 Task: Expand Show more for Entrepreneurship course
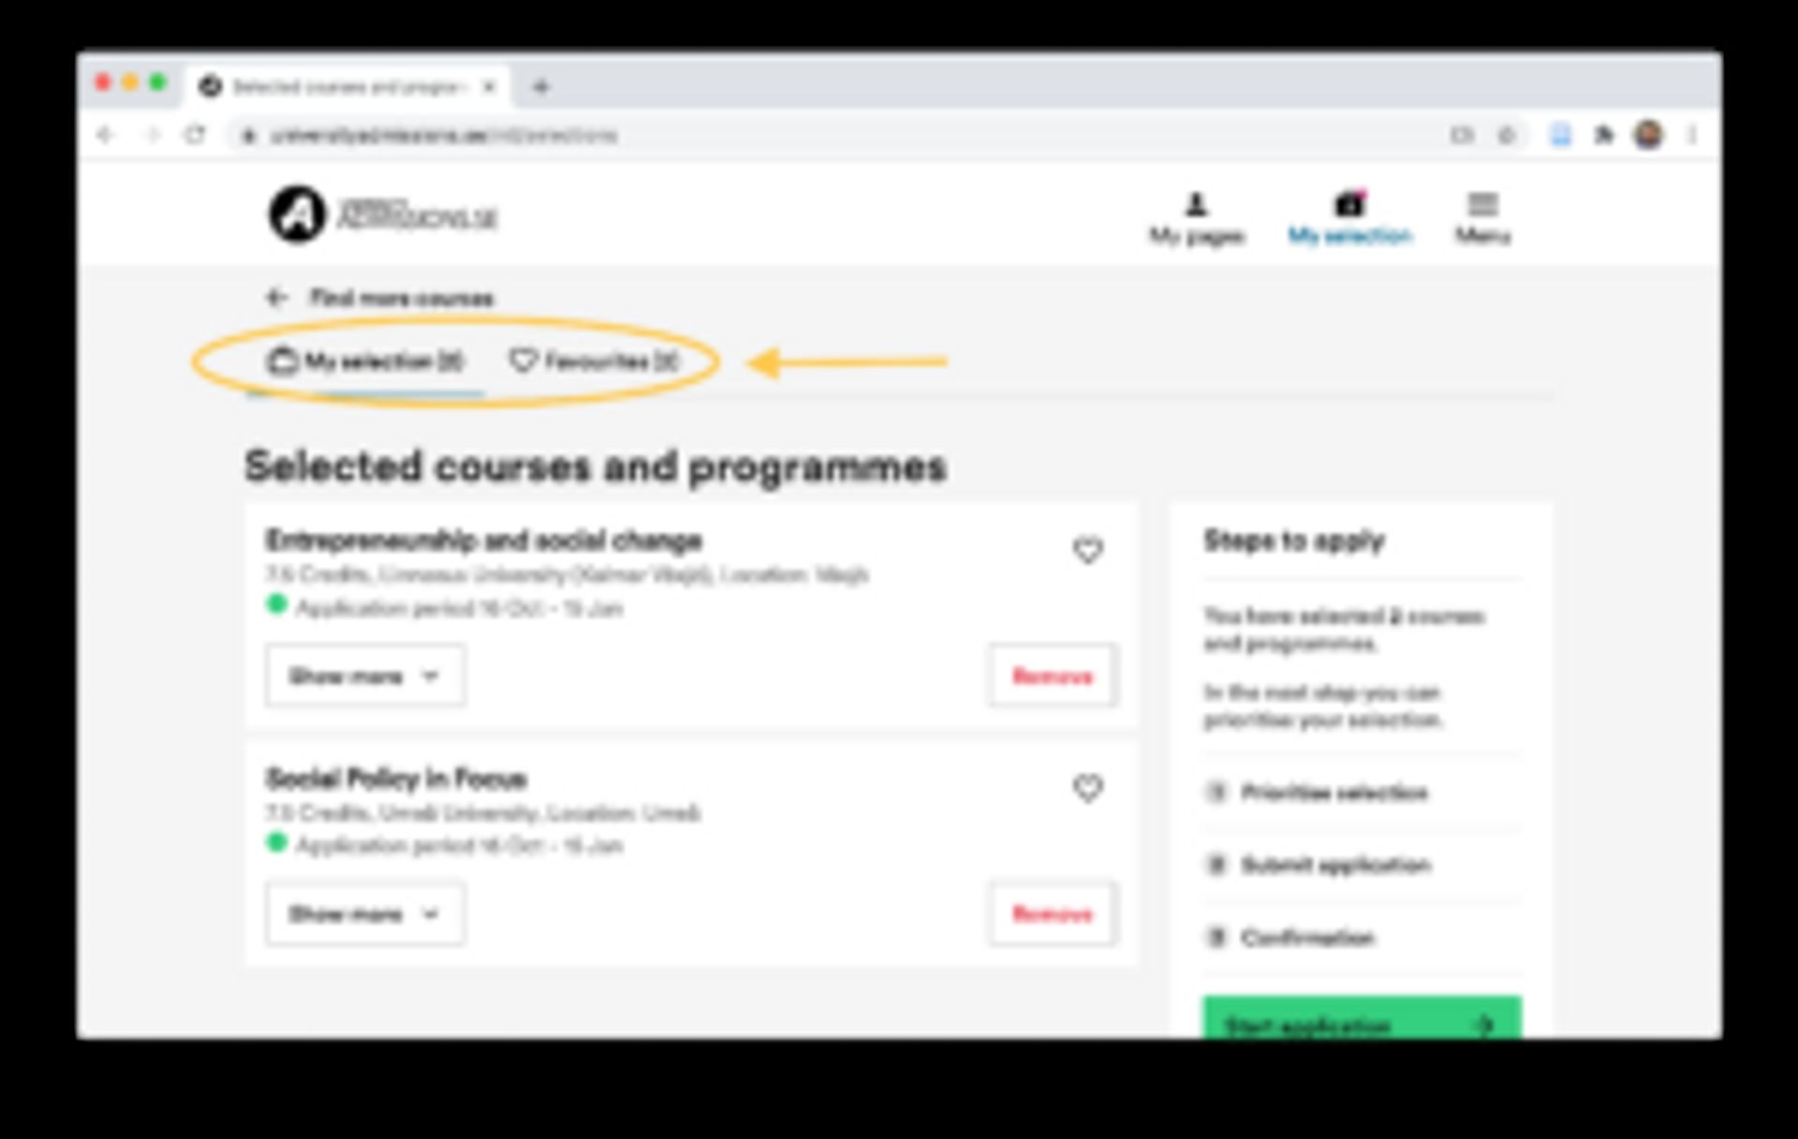pos(365,675)
